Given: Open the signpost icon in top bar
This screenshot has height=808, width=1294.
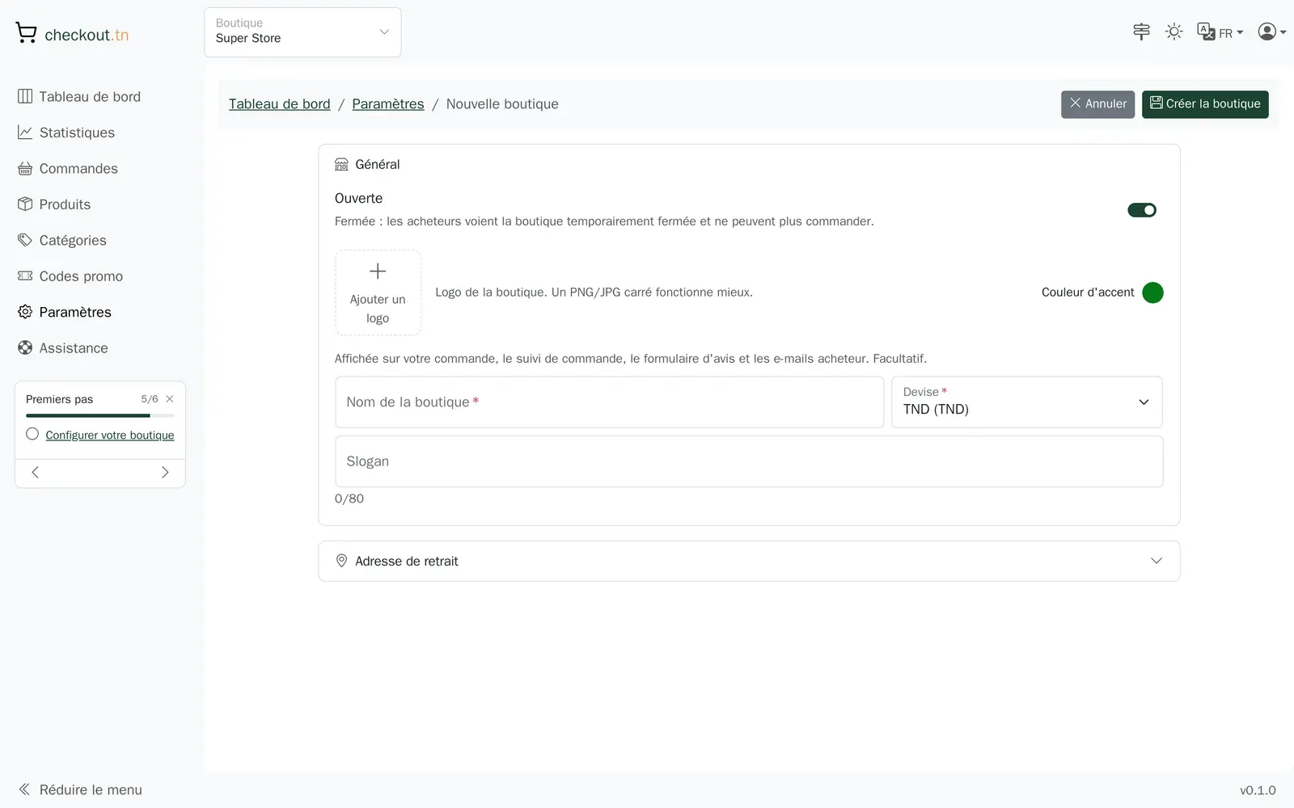Looking at the screenshot, I should point(1141,32).
